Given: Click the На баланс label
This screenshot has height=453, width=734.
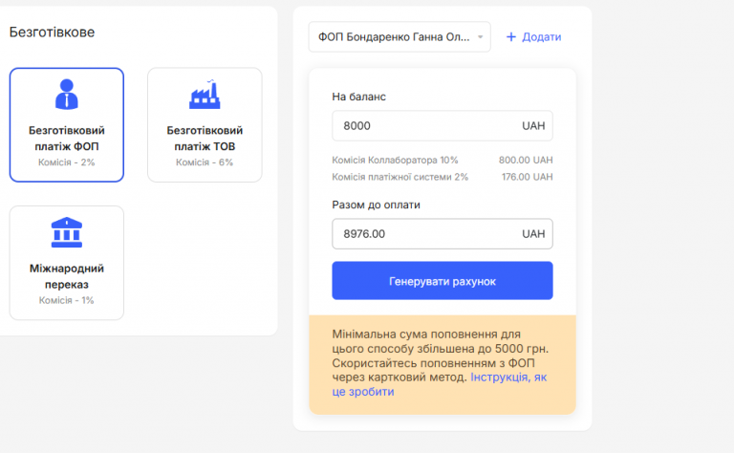Looking at the screenshot, I should [x=359, y=97].
